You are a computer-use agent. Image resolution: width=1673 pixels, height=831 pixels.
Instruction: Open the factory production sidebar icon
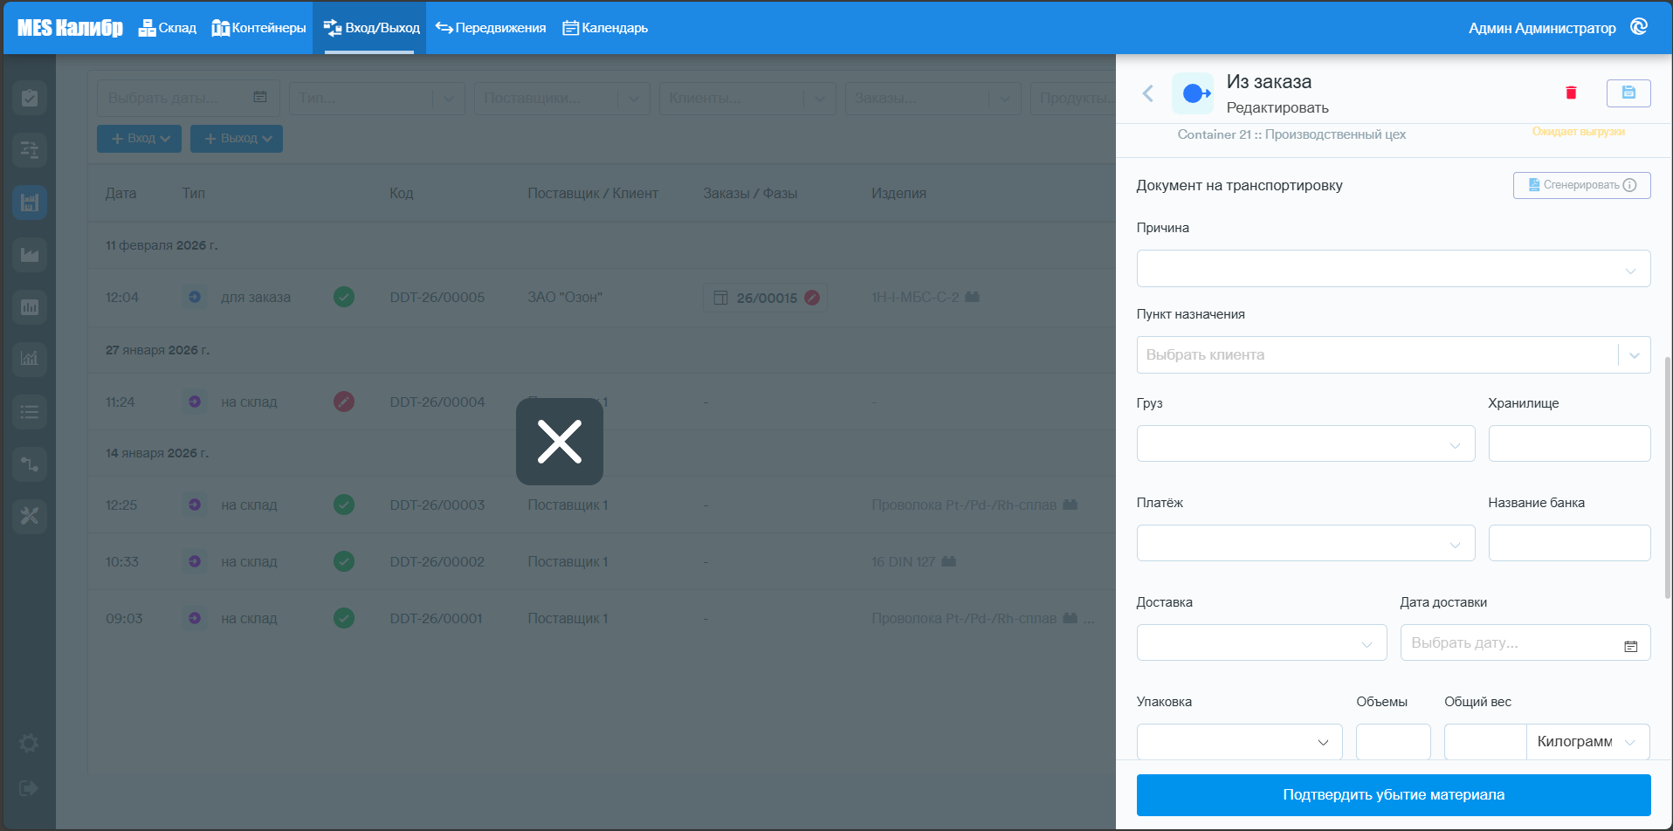click(30, 255)
